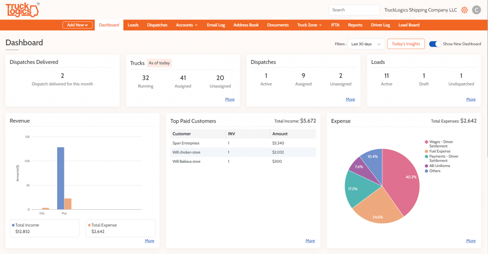The width and height of the screenshot is (488, 254).
Task: Click the Today's Insights button
Action: click(x=406, y=44)
